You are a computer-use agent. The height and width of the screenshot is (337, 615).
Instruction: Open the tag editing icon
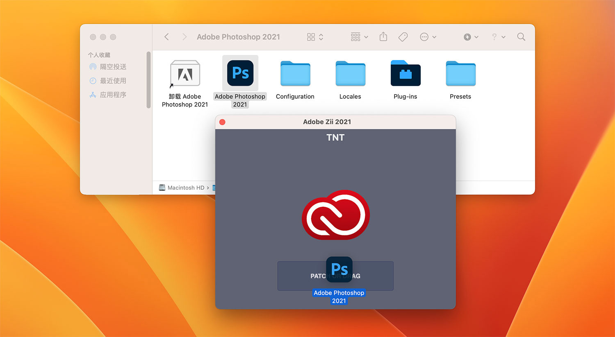click(x=403, y=37)
